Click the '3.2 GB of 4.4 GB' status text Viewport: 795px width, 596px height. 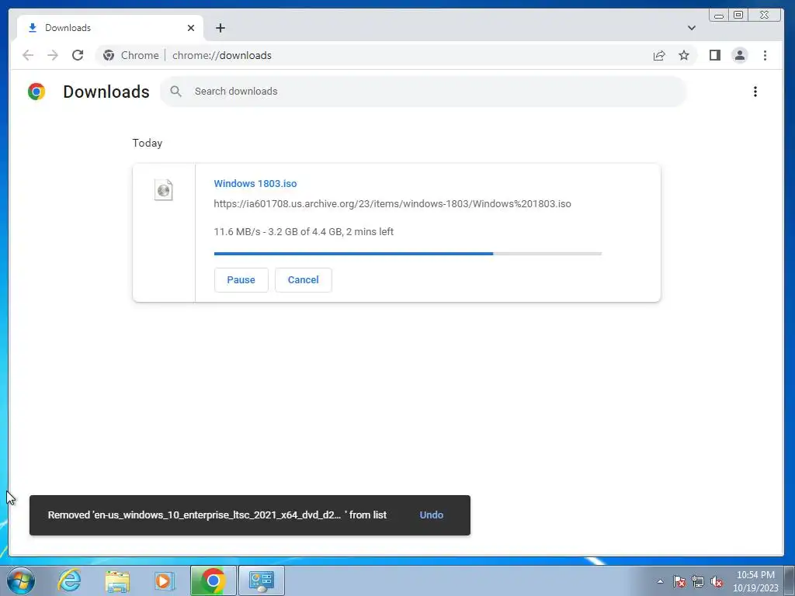click(x=304, y=231)
